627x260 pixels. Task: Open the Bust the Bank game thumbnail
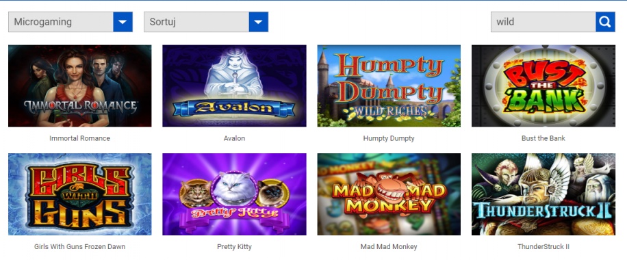coord(543,86)
